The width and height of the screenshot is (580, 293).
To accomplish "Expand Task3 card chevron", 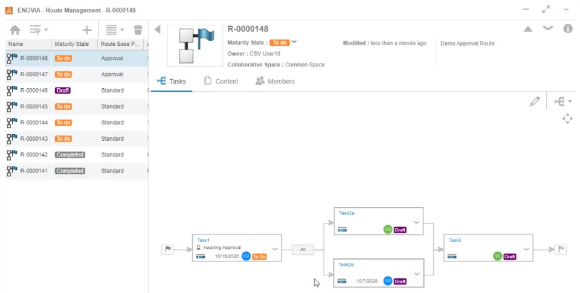I will coord(526,249).
